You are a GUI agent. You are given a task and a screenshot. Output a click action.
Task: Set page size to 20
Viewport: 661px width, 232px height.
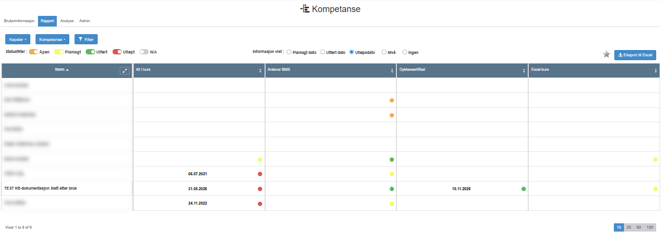coord(629,227)
